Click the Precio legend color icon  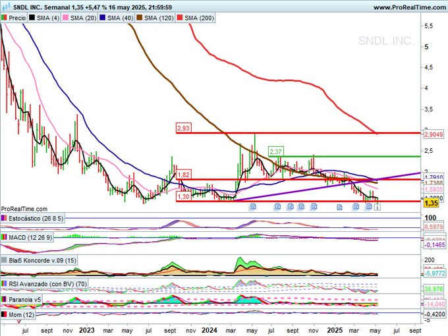[4, 18]
